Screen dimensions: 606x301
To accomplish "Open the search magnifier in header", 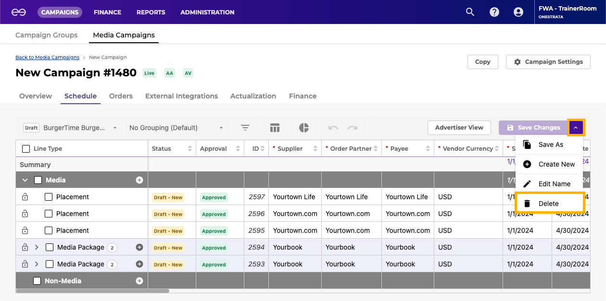I will coord(470,12).
